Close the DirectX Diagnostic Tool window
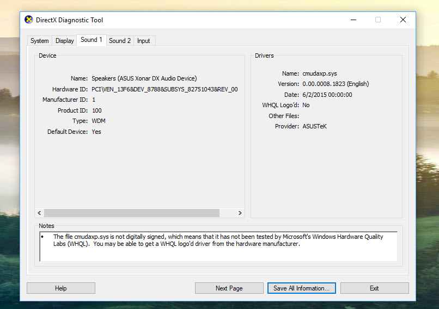 pos(403,20)
